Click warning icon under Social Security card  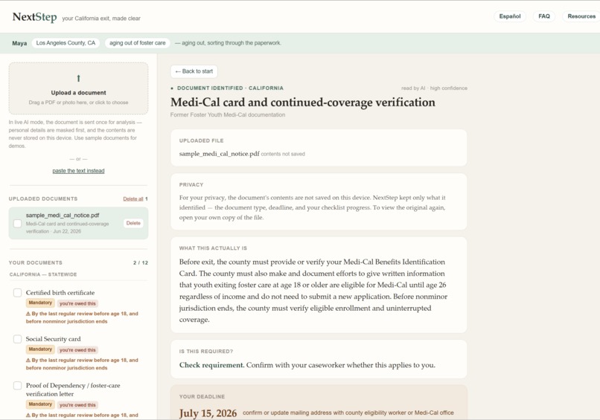point(28,361)
